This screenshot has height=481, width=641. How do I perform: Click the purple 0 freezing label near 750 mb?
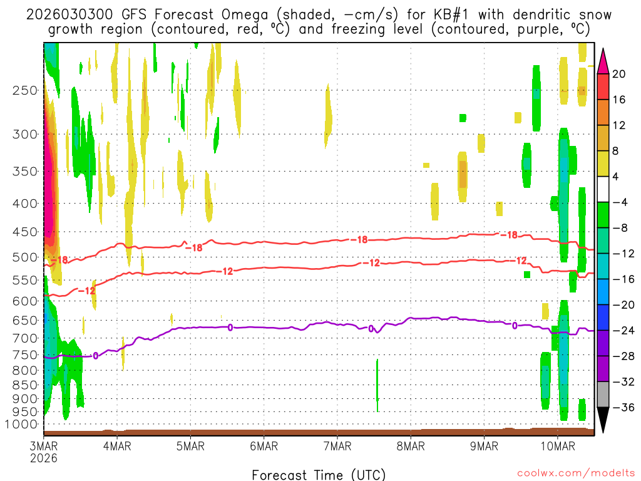[x=96, y=356]
